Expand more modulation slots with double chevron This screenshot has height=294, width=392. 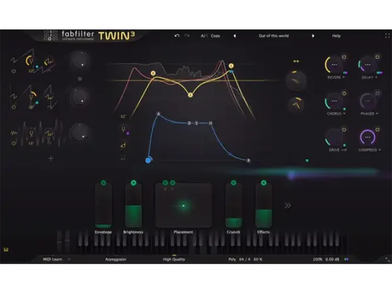click(x=287, y=206)
